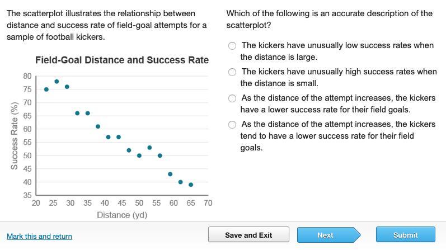The image size is (446, 250).
Task: Select the data point at 61% success rate
Action: pos(98,127)
